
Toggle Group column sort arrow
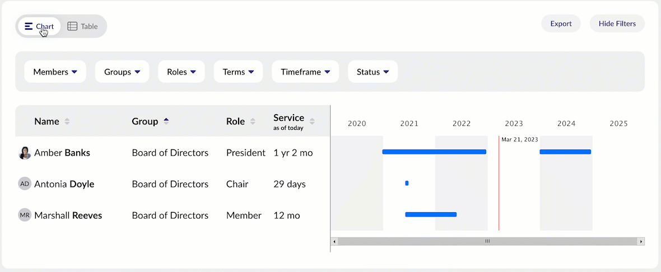(166, 121)
